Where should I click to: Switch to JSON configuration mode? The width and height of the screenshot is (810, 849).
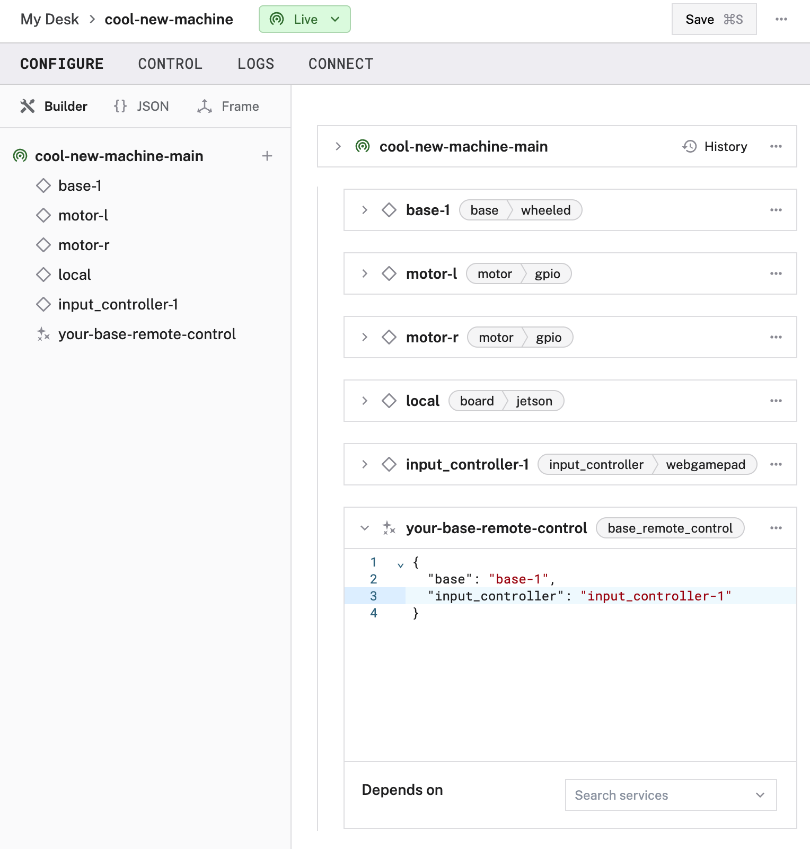click(142, 107)
